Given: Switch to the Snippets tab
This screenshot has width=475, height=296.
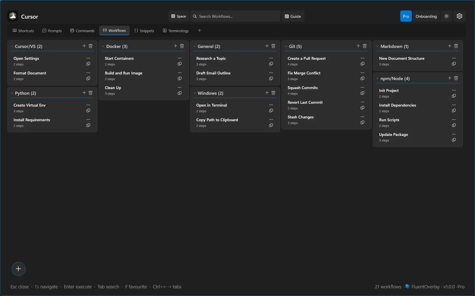Looking at the screenshot, I should point(145,30).
